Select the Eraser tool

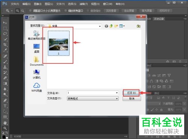point(5,78)
